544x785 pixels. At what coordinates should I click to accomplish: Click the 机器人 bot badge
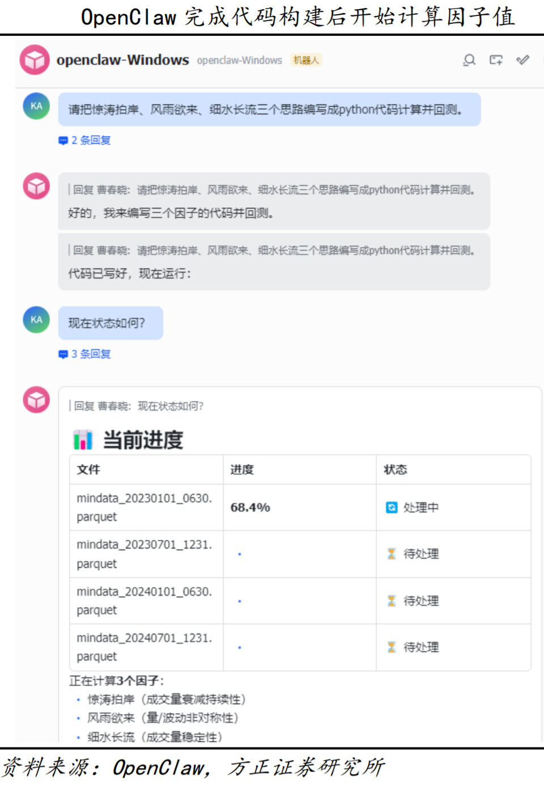[305, 60]
